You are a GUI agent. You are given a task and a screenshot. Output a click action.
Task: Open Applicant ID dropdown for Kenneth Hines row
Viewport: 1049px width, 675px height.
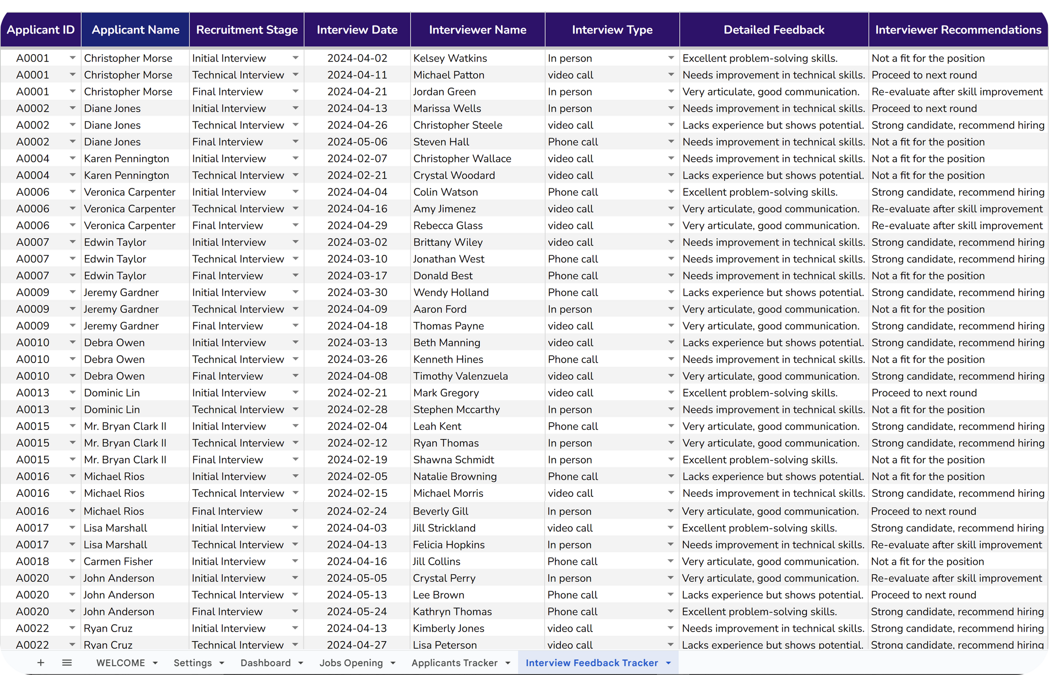(72, 359)
